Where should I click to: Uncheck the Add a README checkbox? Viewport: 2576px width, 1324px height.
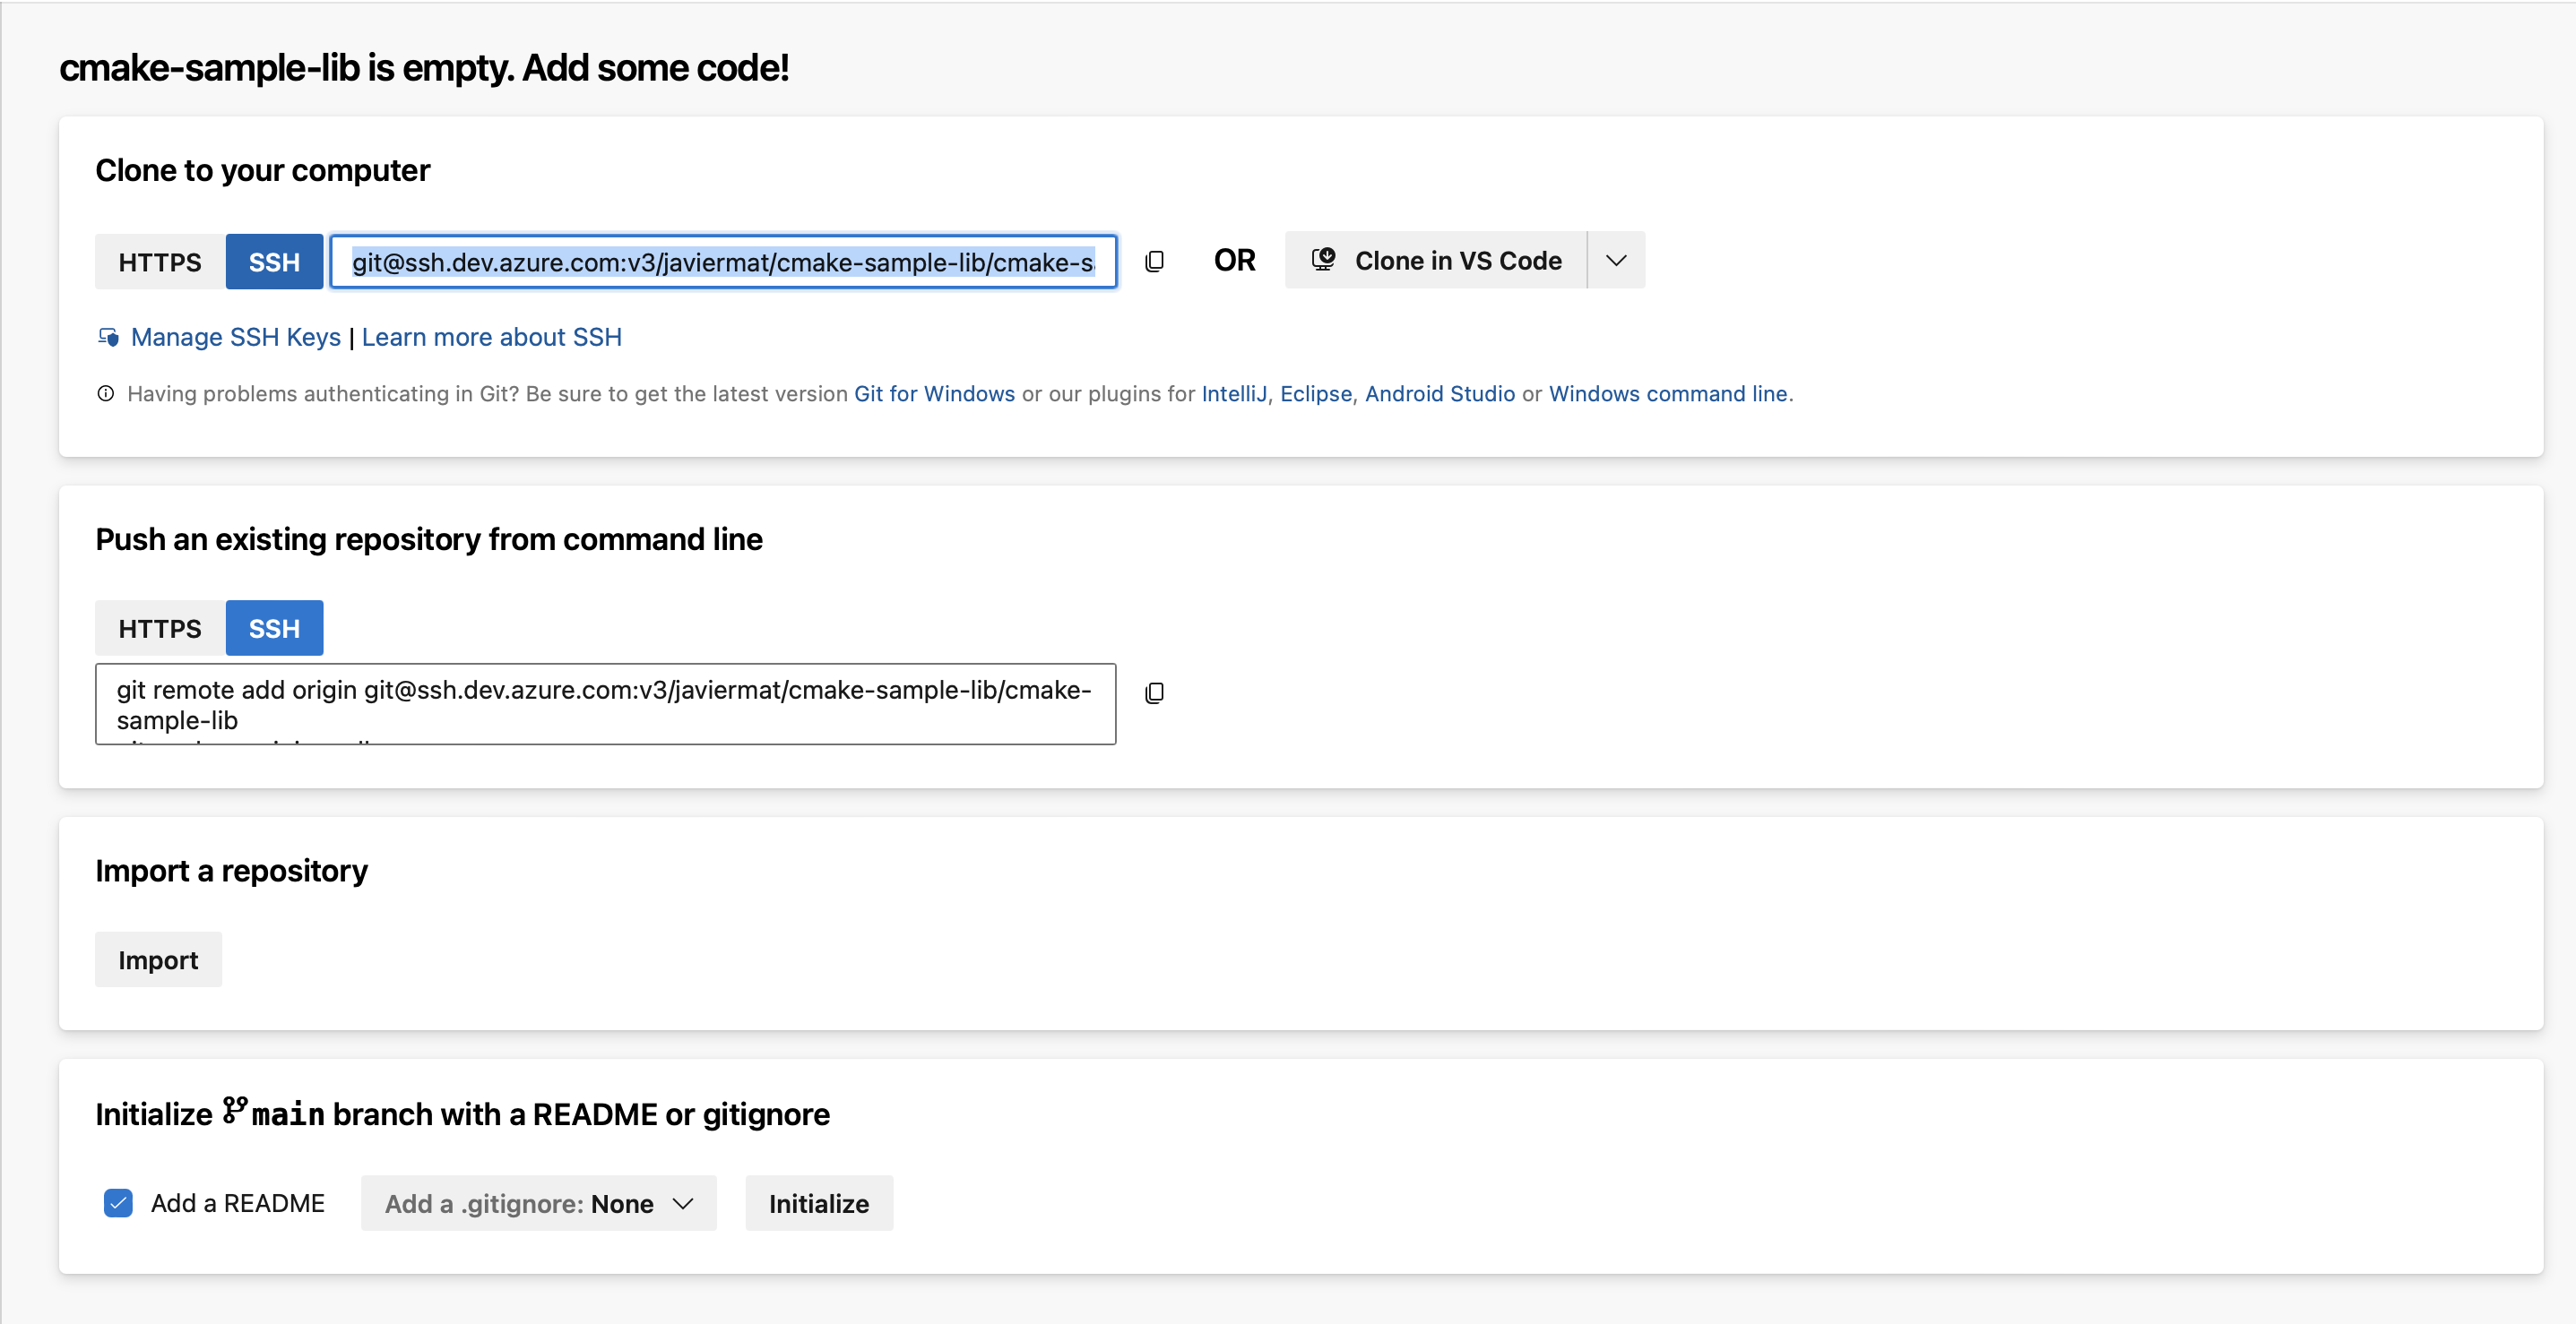coord(118,1203)
